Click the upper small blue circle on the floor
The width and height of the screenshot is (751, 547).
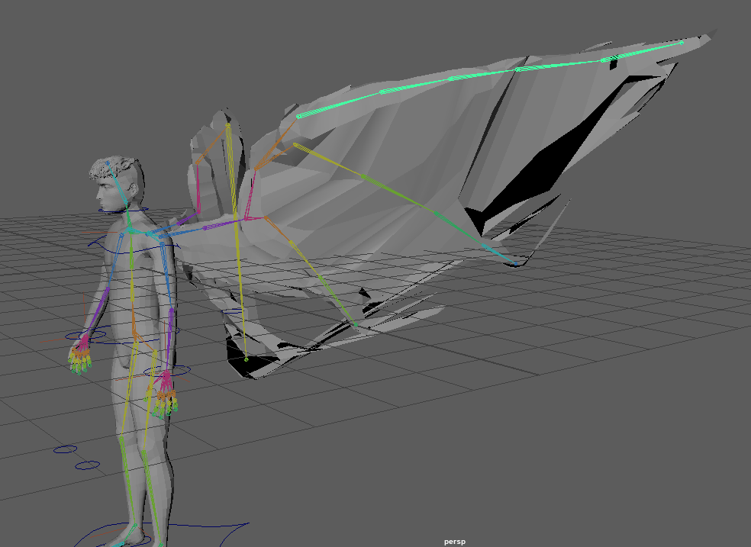click(x=64, y=449)
